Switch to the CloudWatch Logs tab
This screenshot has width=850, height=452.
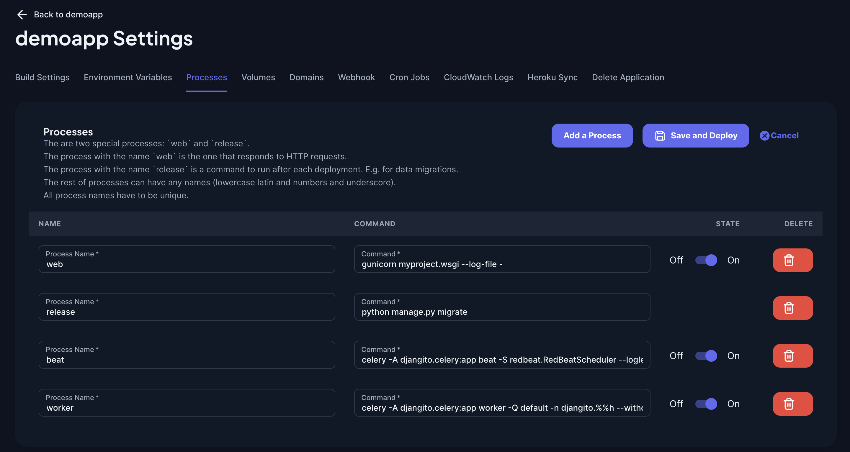478,77
